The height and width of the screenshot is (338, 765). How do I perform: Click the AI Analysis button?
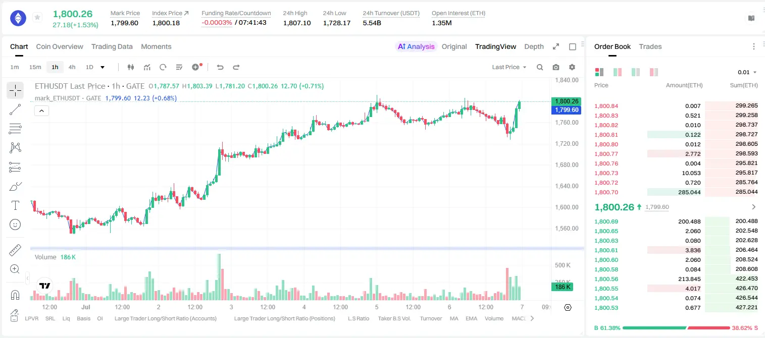point(416,46)
